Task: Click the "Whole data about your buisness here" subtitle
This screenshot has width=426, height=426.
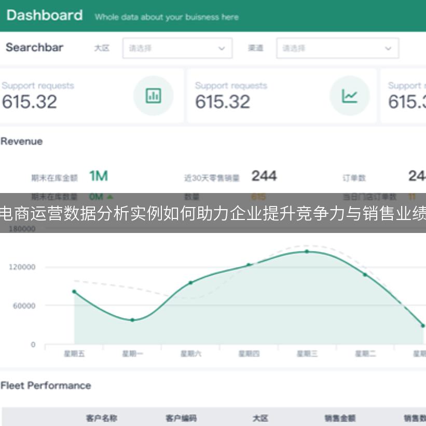Action: (x=167, y=17)
